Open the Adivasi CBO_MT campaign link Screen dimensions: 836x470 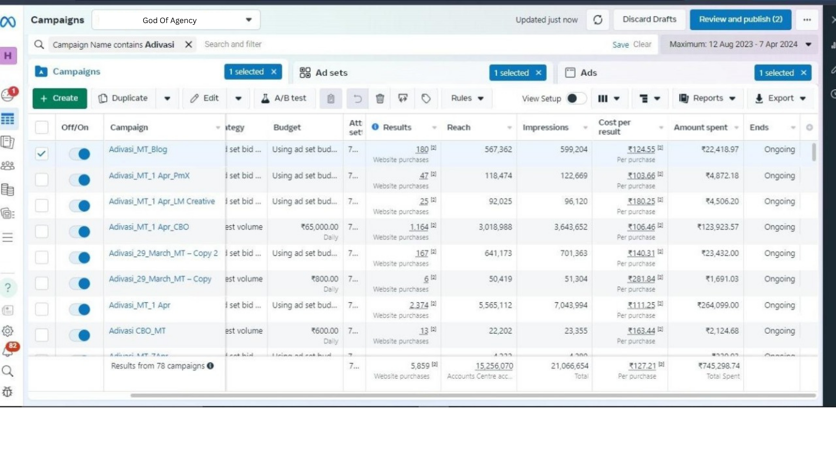pos(137,331)
